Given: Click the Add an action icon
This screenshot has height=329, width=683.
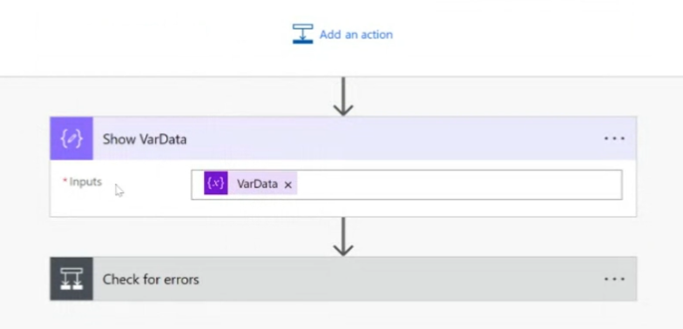Looking at the screenshot, I should tap(303, 34).
